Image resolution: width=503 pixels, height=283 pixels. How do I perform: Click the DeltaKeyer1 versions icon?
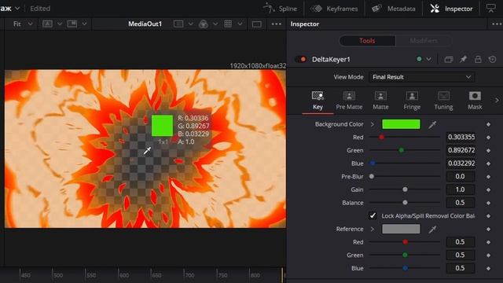coord(449,60)
